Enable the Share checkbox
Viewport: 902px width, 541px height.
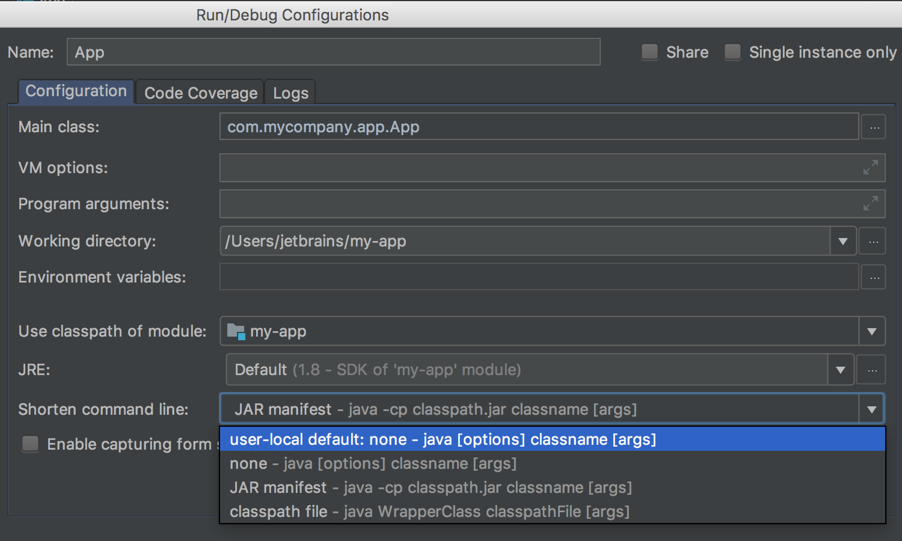pos(649,52)
